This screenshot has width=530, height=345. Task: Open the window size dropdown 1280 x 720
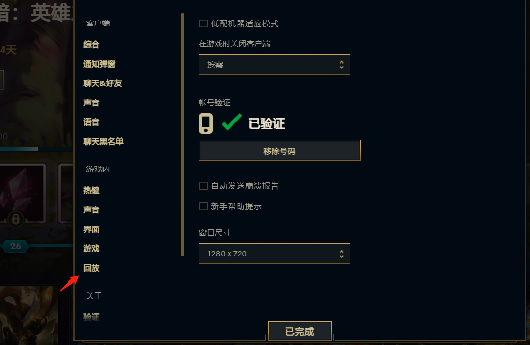tap(274, 254)
